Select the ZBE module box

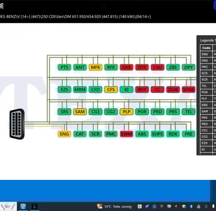coord(173,67)
